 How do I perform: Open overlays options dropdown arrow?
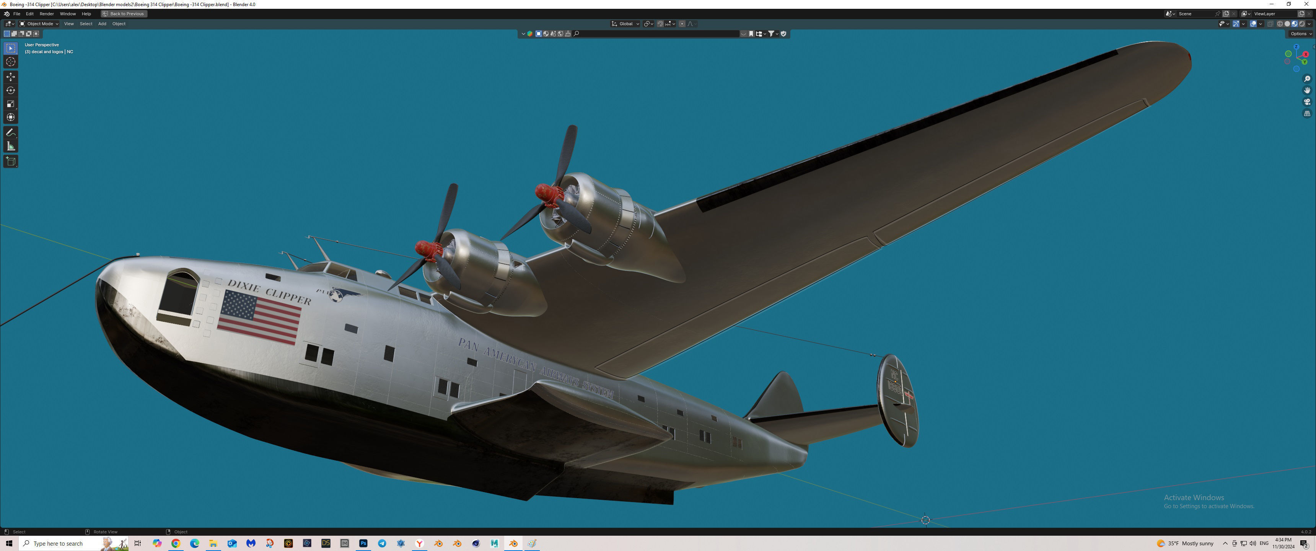[1261, 23]
